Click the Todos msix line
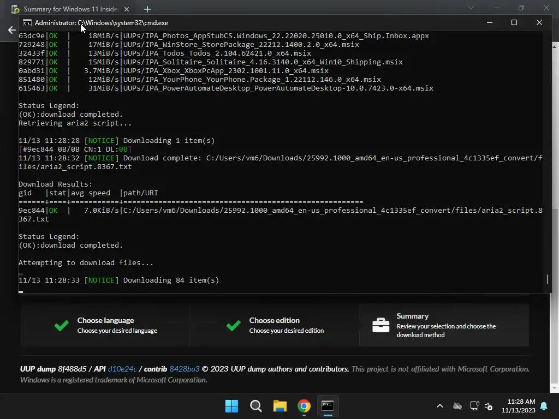 (165, 53)
